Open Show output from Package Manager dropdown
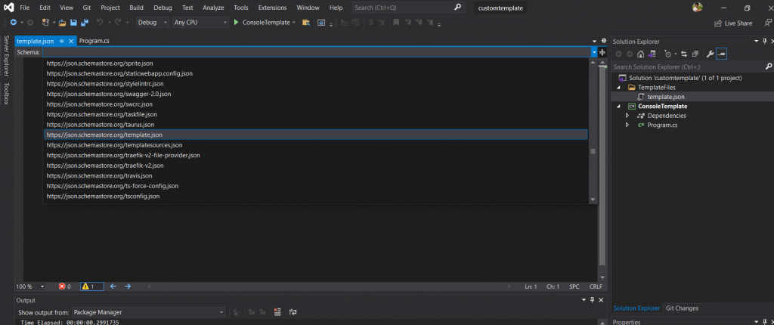This screenshot has width=774, height=325. click(148, 312)
